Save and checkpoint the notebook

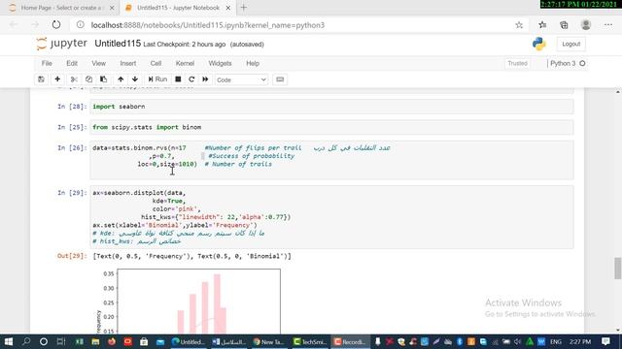41,79
